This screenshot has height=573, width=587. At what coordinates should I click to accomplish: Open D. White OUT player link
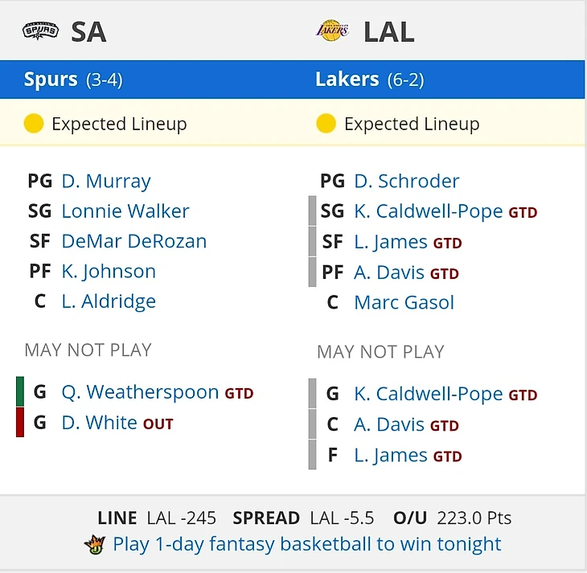tap(117, 423)
